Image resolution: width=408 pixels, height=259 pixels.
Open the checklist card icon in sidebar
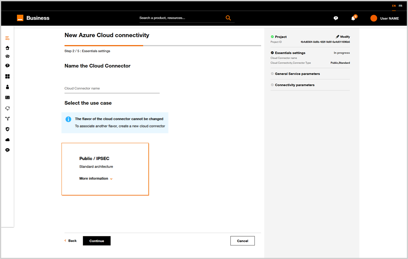pos(7,98)
